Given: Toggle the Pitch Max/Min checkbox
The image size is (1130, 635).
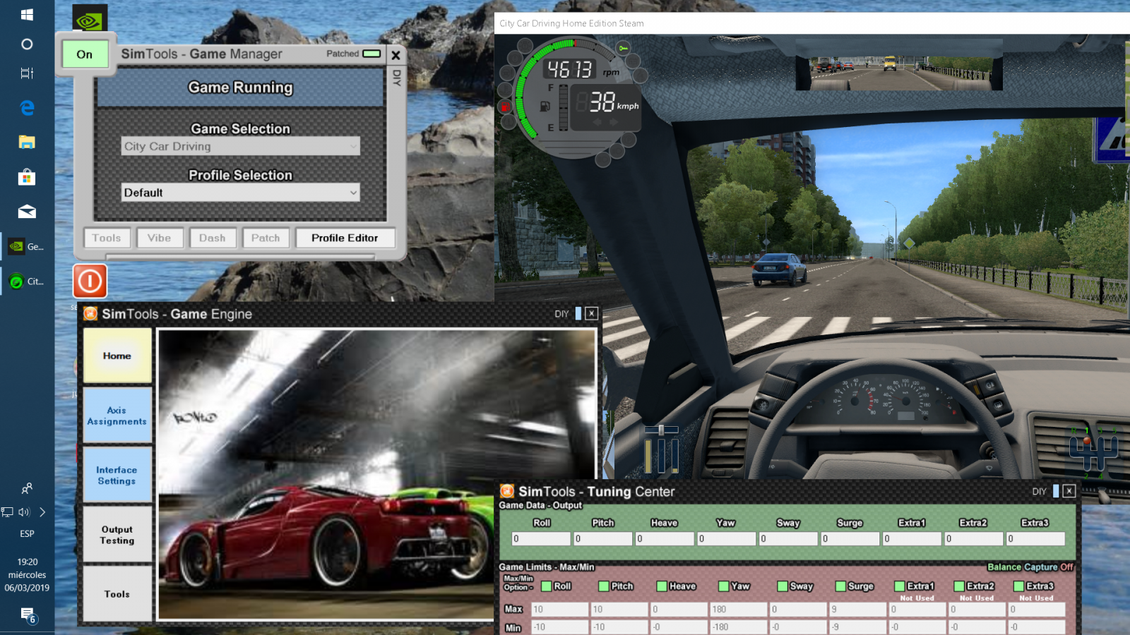Looking at the screenshot, I should [603, 586].
